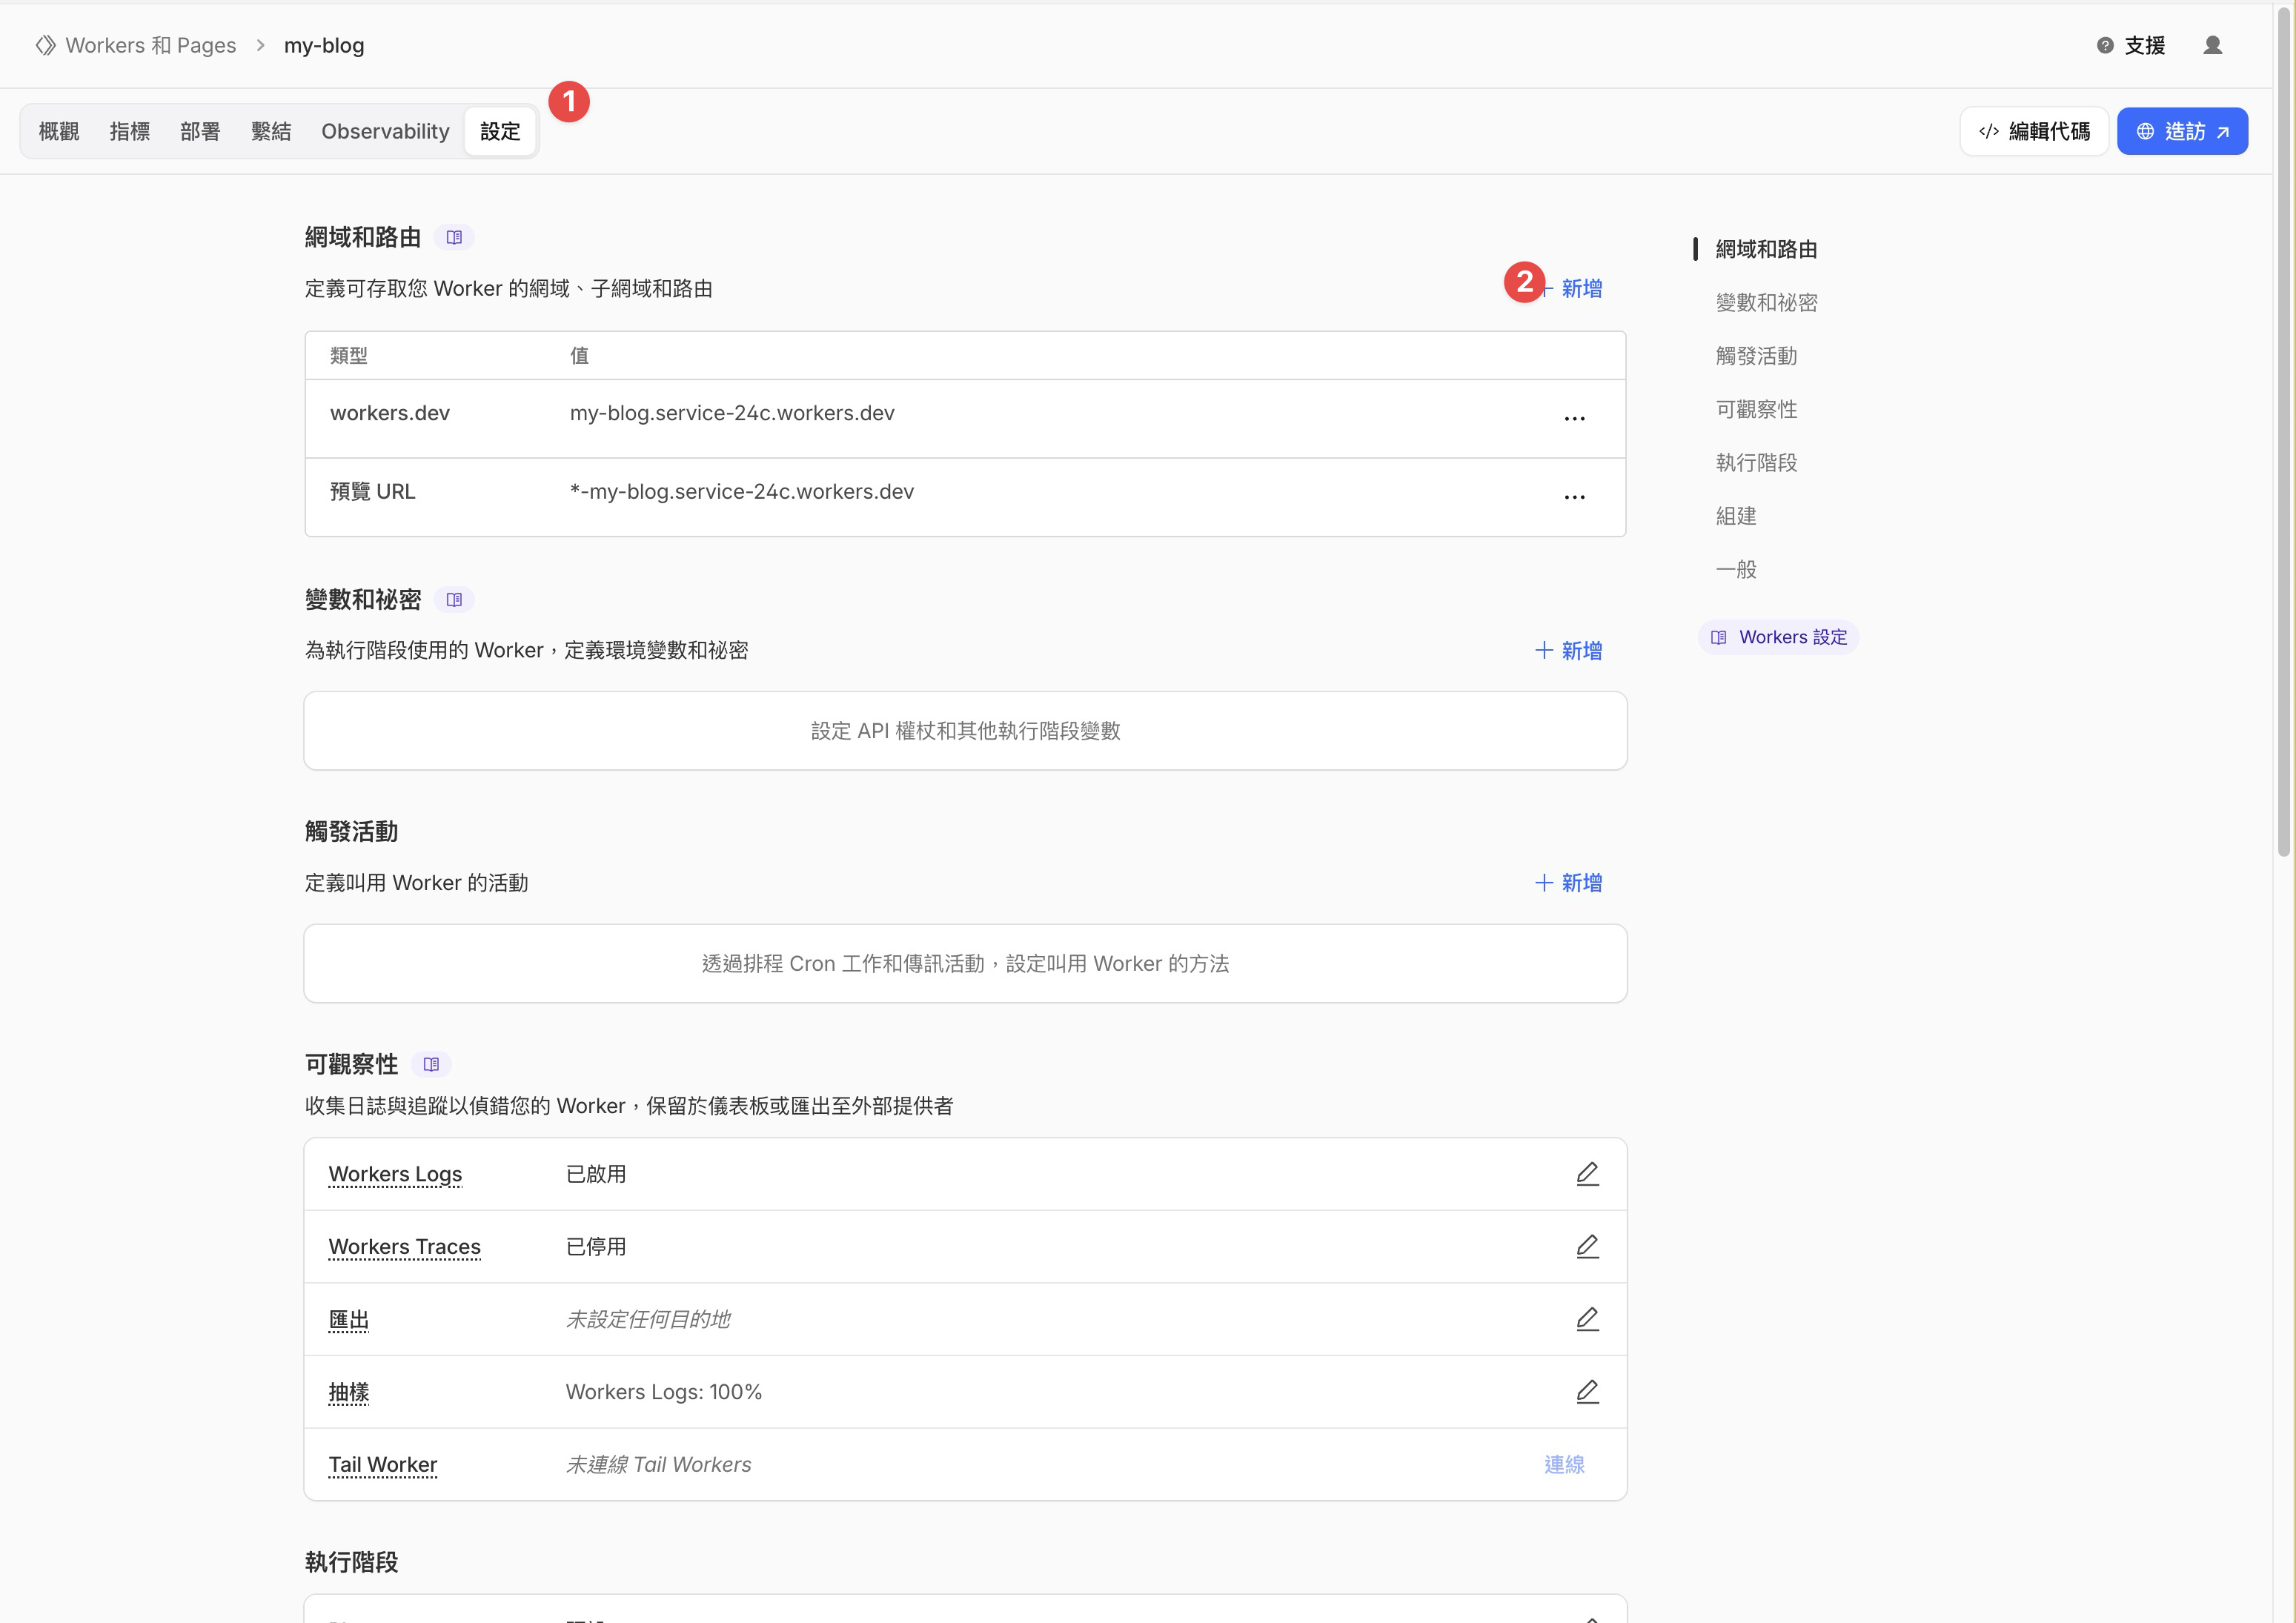Viewport: 2296px width, 1623px height.
Task: Click pencil icon for Workers Traces row
Action: 1587,1246
